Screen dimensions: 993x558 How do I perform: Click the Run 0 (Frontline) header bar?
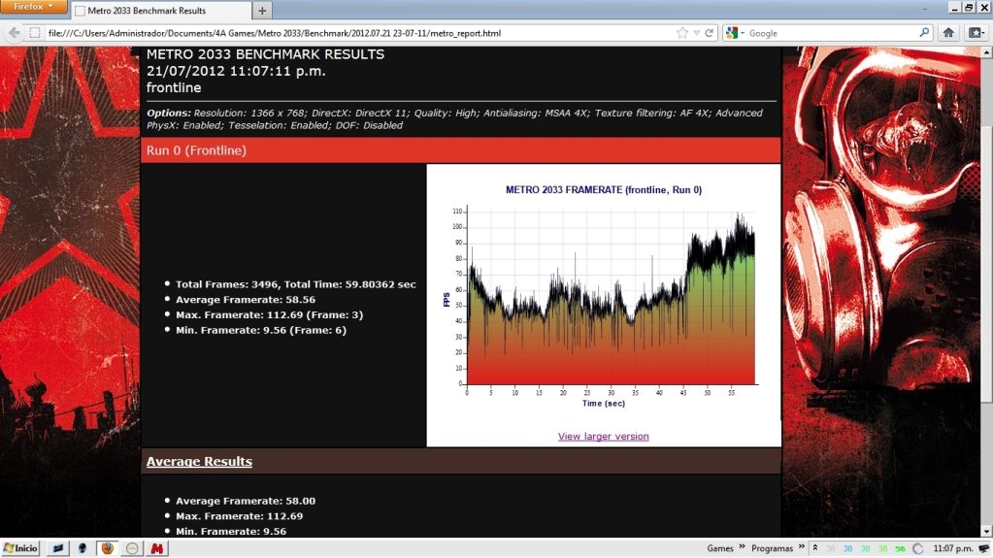click(461, 150)
